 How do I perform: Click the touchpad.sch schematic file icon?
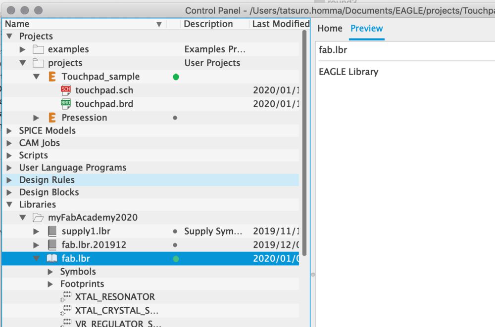click(66, 90)
